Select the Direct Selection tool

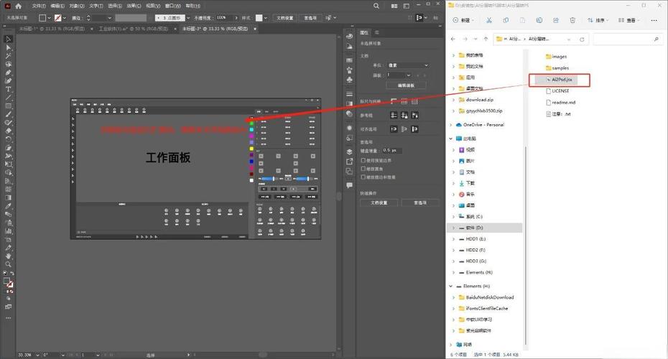pyautogui.click(x=9, y=47)
